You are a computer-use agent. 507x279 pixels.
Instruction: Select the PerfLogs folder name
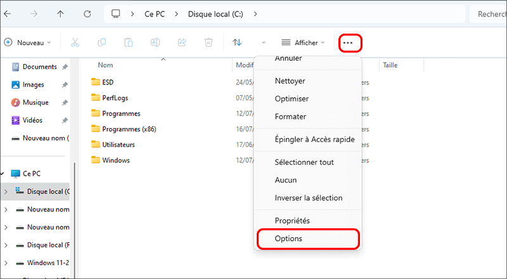click(x=115, y=98)
